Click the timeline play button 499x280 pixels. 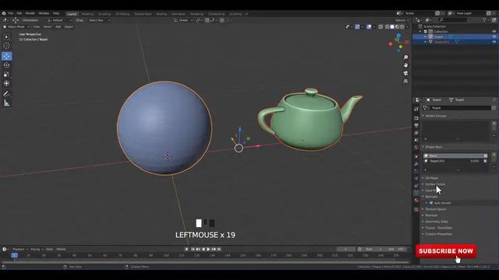[208, 249]
